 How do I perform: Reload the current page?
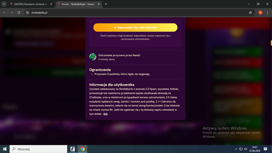(x=19, y=12)
